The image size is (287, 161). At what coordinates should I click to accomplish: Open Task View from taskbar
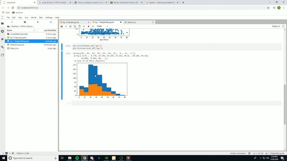(x=62, y=158)
